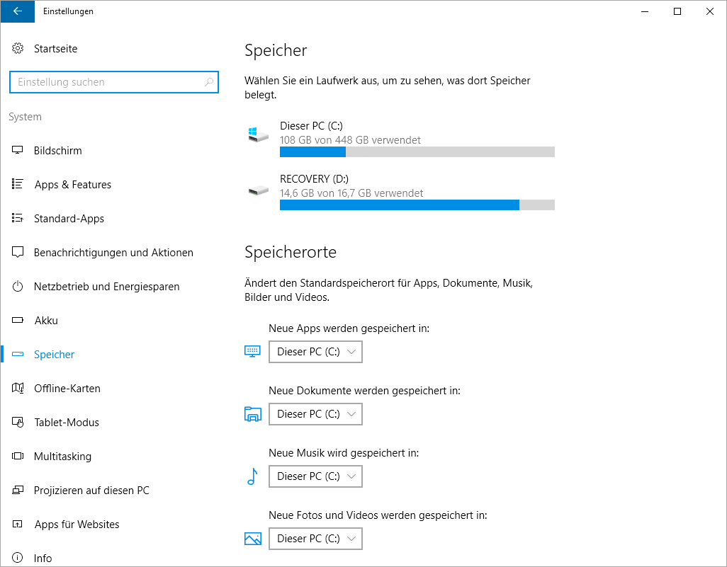Open the new apps save location dropdown
This screenshot has height=567, width=727.
coord(315,352)
